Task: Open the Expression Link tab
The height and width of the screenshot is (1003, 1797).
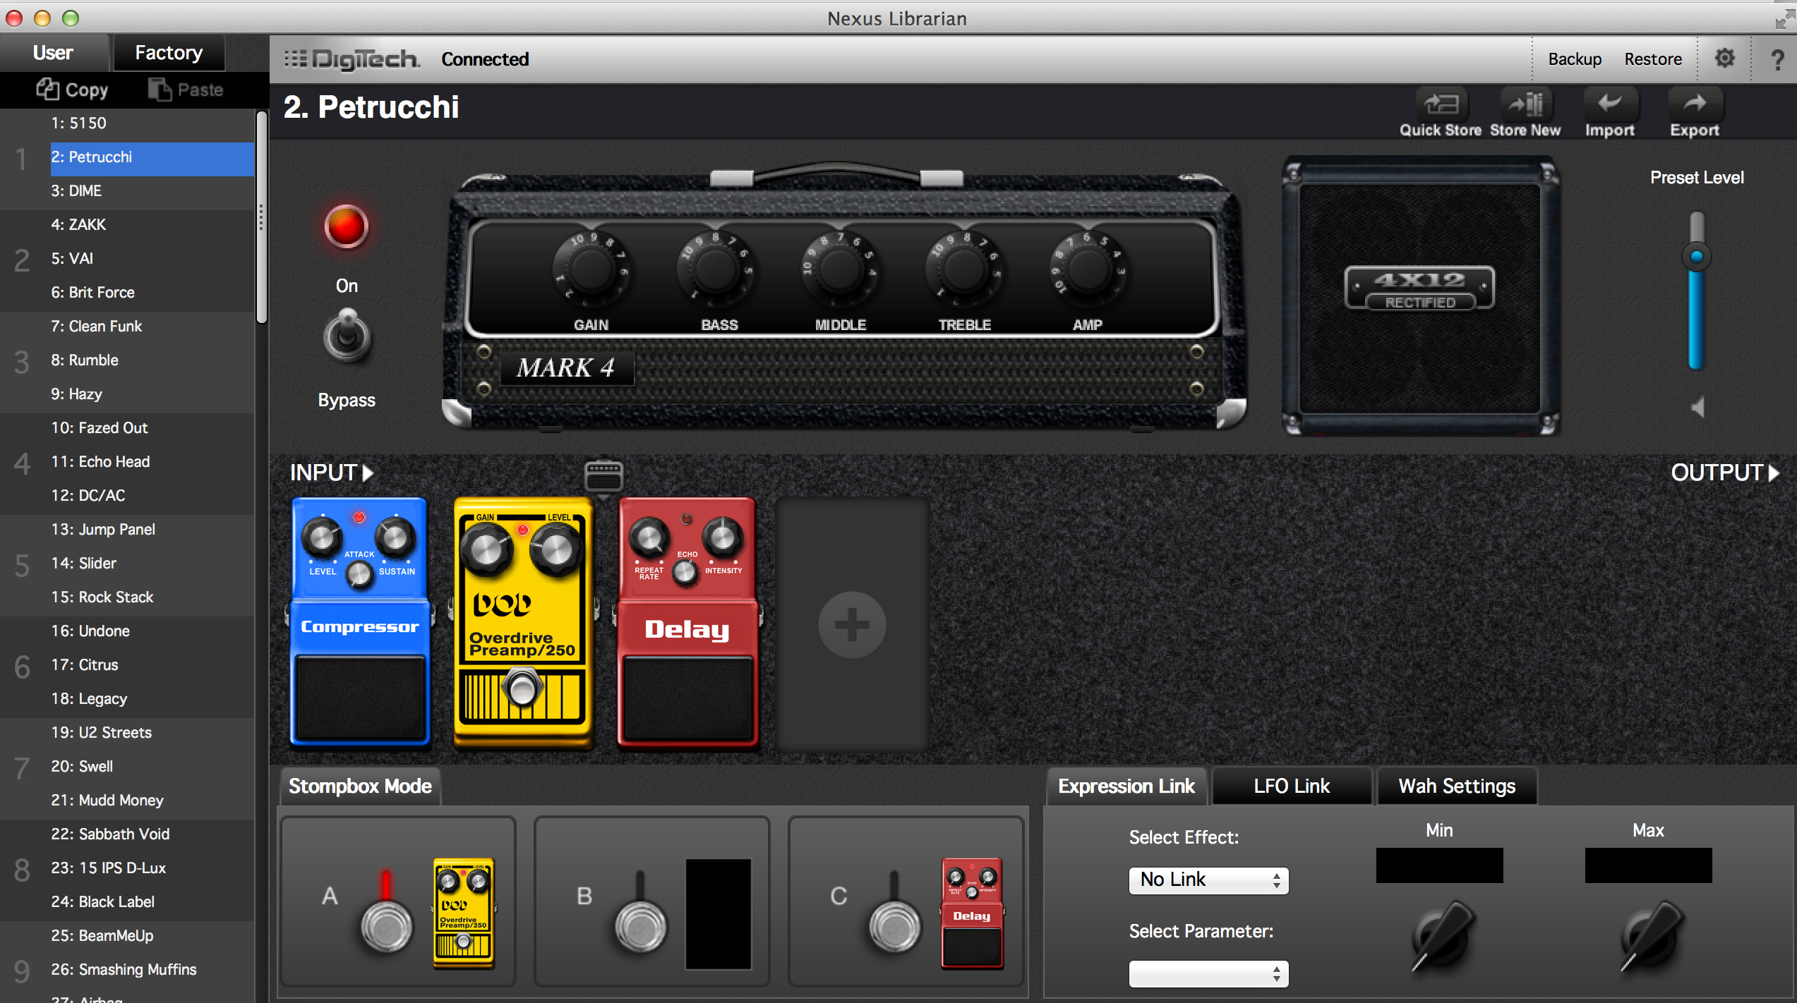Action: pos(1126,786)
